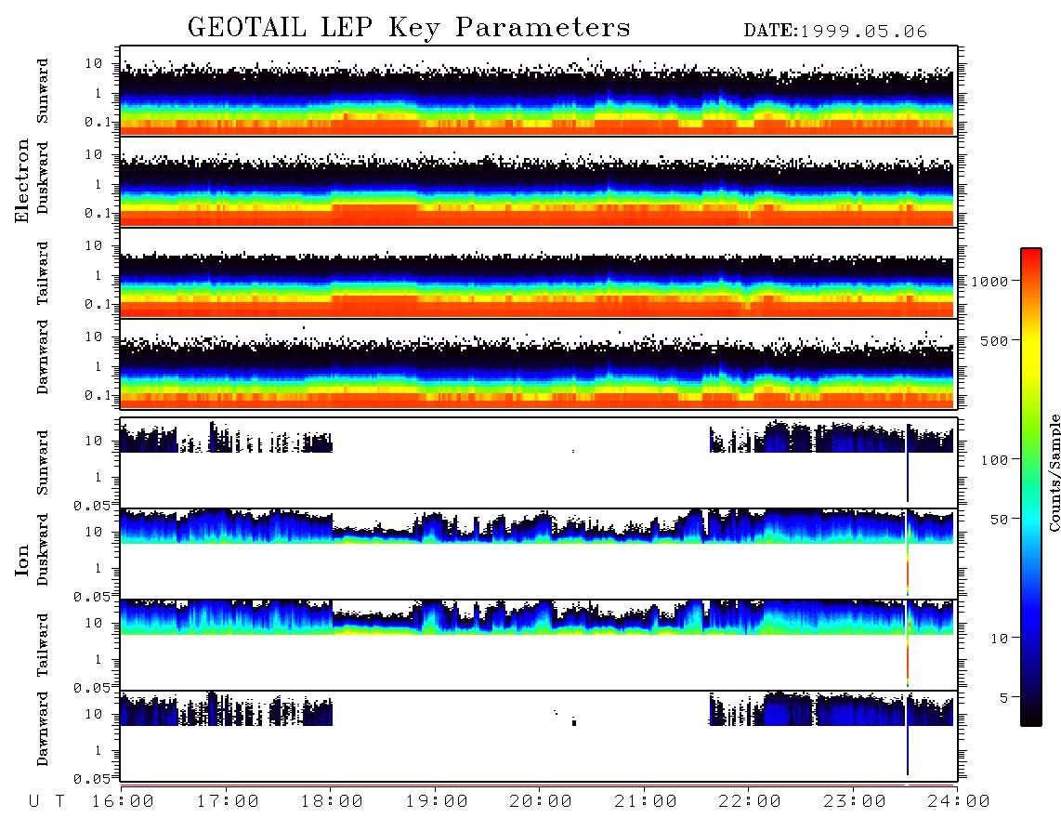Click the 17:00 time tick label
The width and height of the screenshot is (1061, 818).
point(228,802)
